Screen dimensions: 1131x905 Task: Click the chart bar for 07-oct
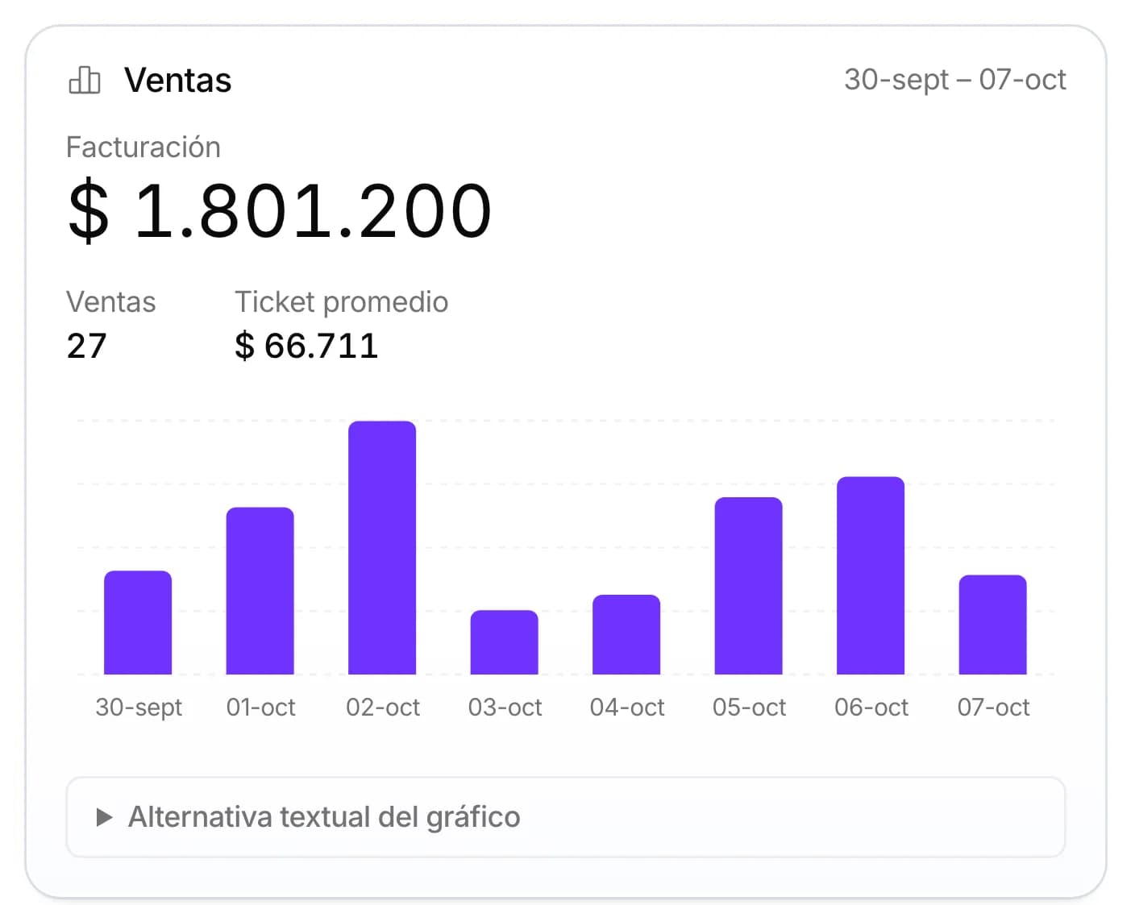[x=993, y=625]
